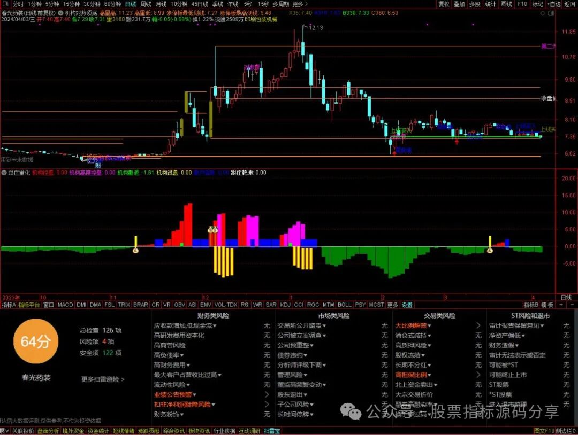Click the diamond icon at chart top right
Image resolution: width=578 pixels, height=435 pixels.
(543, 13)
